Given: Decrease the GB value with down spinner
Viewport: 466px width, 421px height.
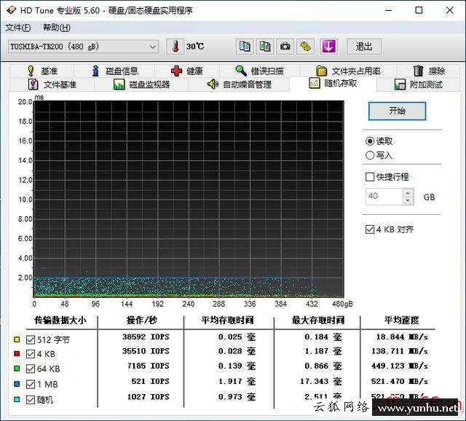Looking at the screenshot, I should coord(408,200).
